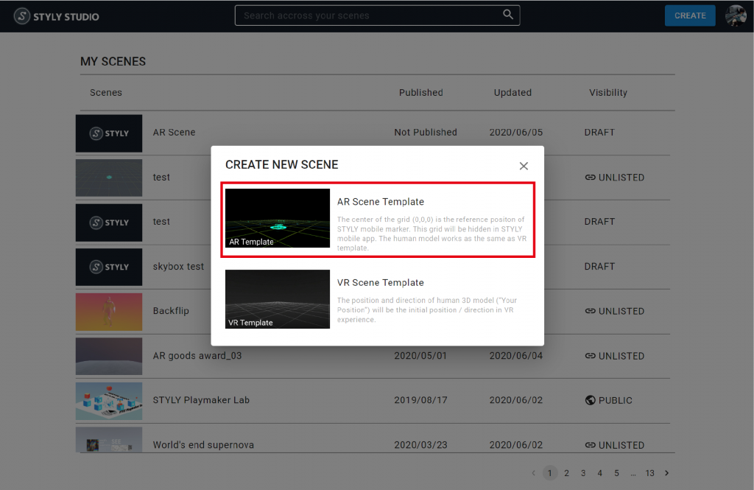
Task: Select the AR Template thumbnail
Action: pos(278,218)
